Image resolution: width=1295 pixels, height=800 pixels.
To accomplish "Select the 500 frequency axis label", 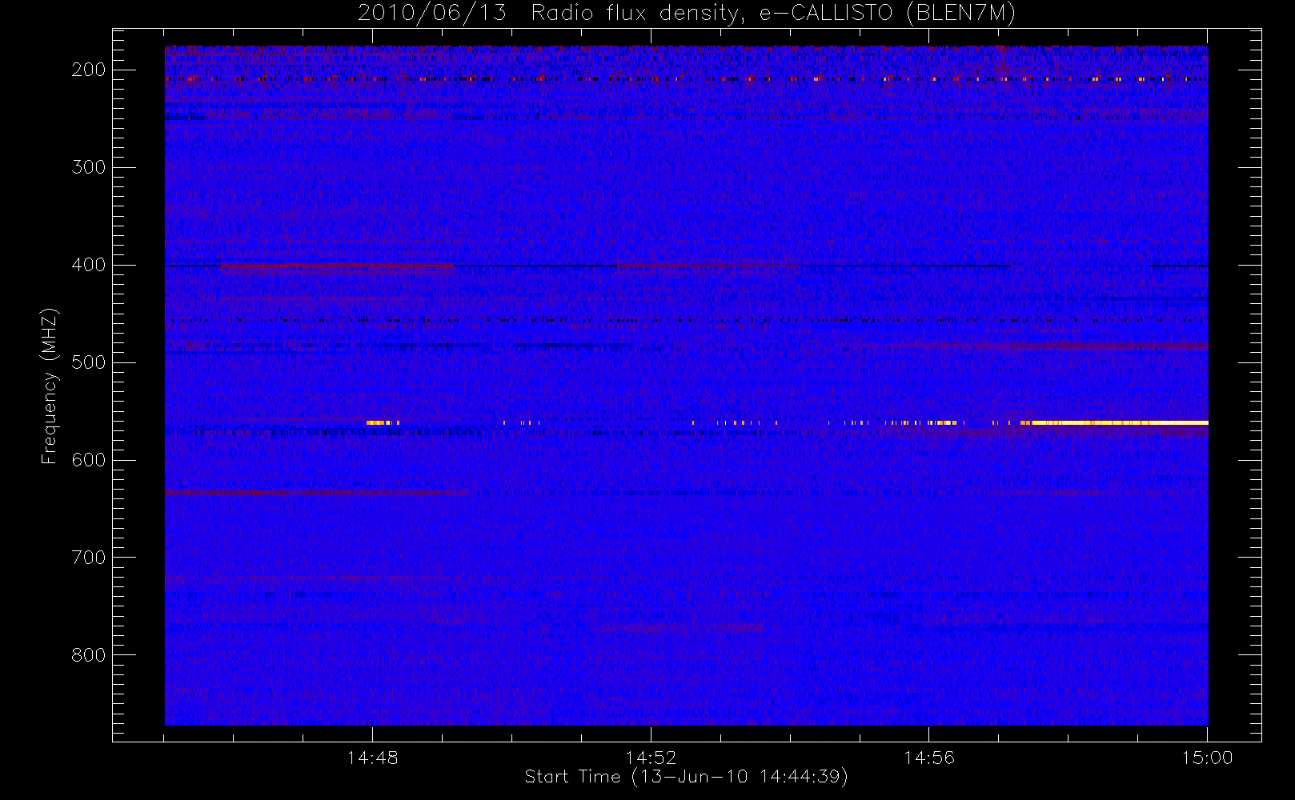I will [x=89, y=362].
